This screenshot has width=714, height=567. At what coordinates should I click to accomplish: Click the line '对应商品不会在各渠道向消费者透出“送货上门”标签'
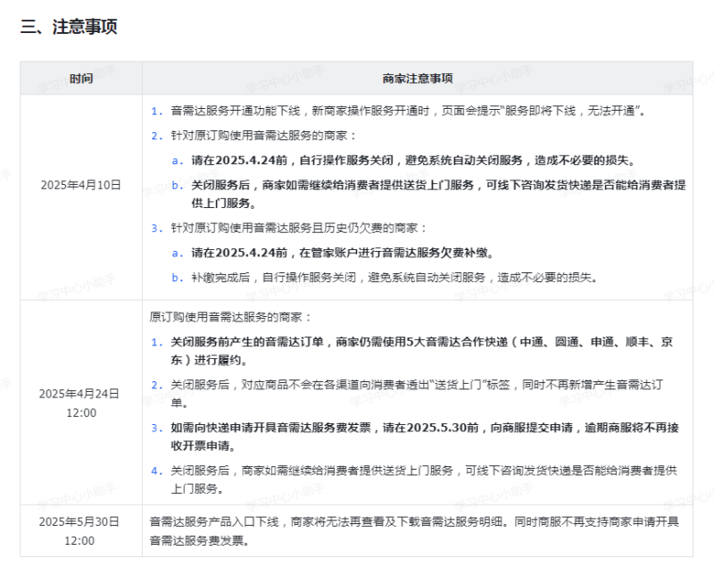pos(375,385)
